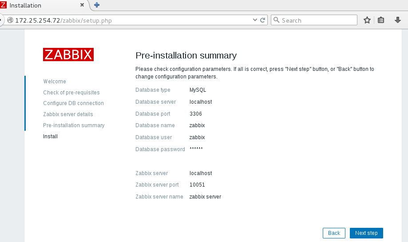Click the masked database password value
Viewport: 408px width, 242px height.
196,149
